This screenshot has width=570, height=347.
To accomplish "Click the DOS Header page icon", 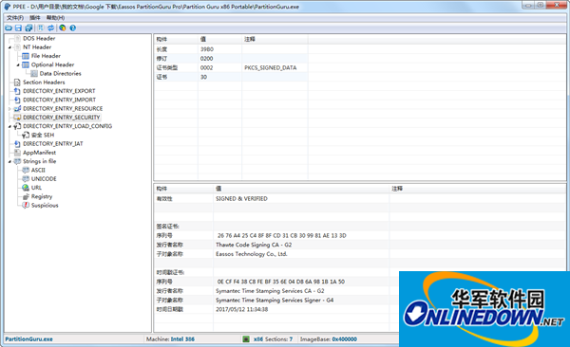I will 17,38.
